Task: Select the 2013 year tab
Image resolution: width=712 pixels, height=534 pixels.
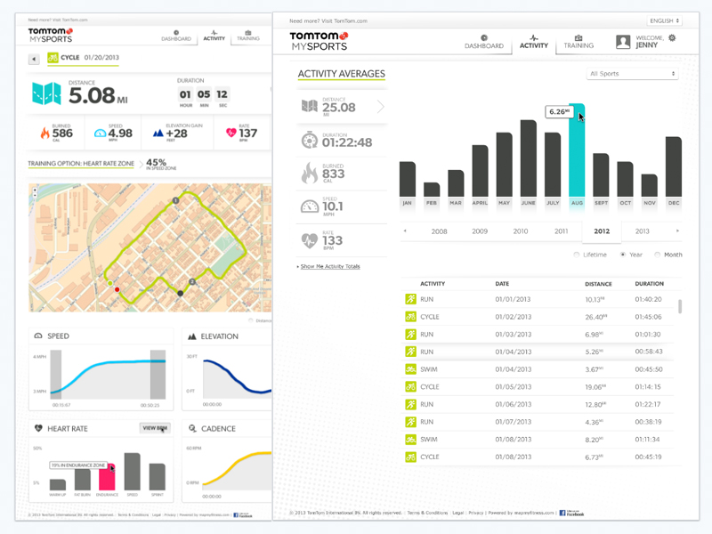Action: point(642,231)
